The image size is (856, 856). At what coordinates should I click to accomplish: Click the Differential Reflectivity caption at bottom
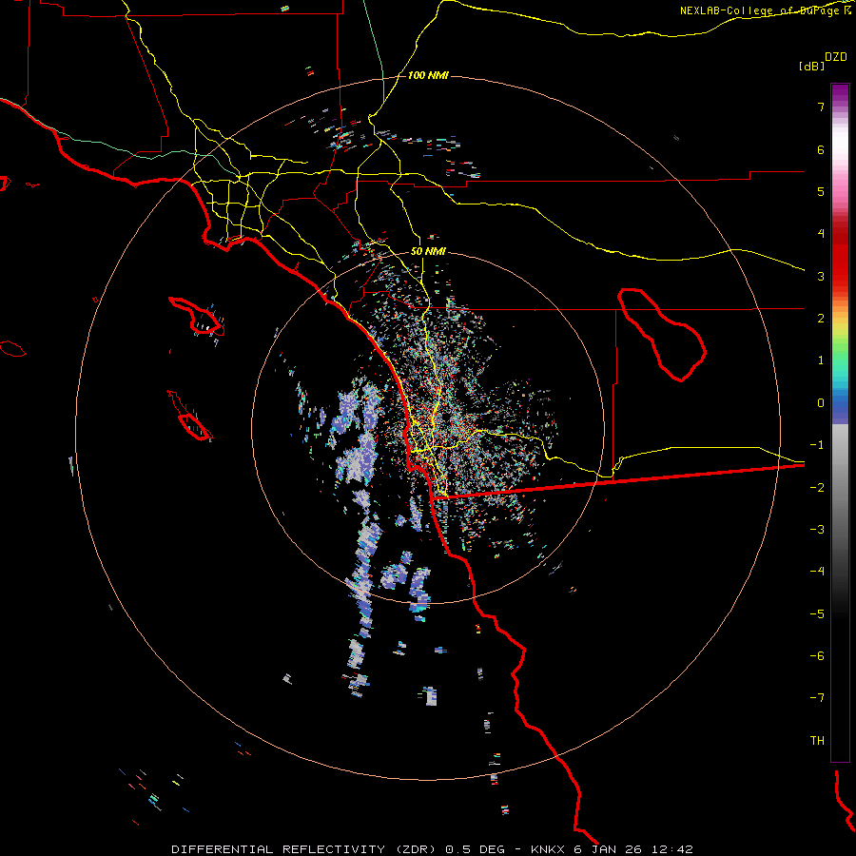pyautogui.click(x=432, y=849)
